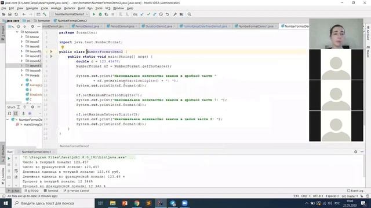Expand the lesson10 folder
This screenshot has width=371, height=208.
[x=22, y=51]
